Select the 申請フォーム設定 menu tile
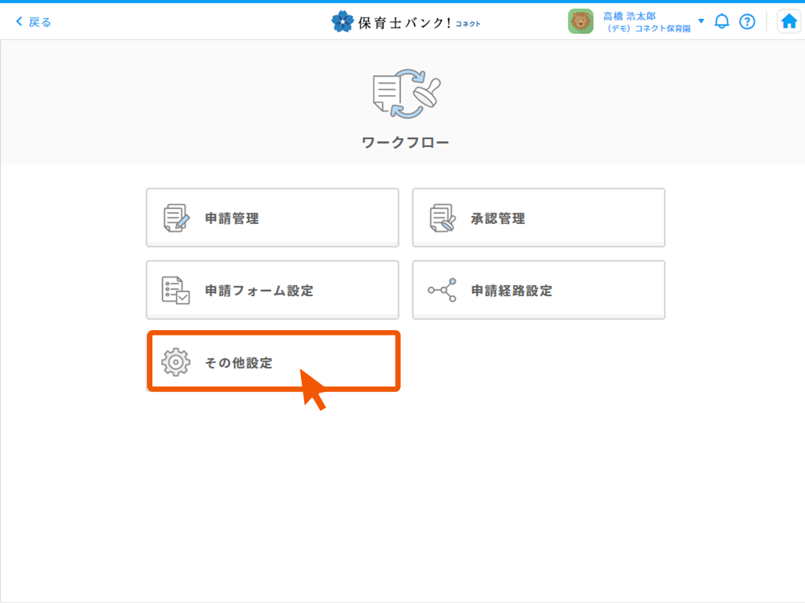The width and height of the screenshot is (805, 603). pos(272,290)
